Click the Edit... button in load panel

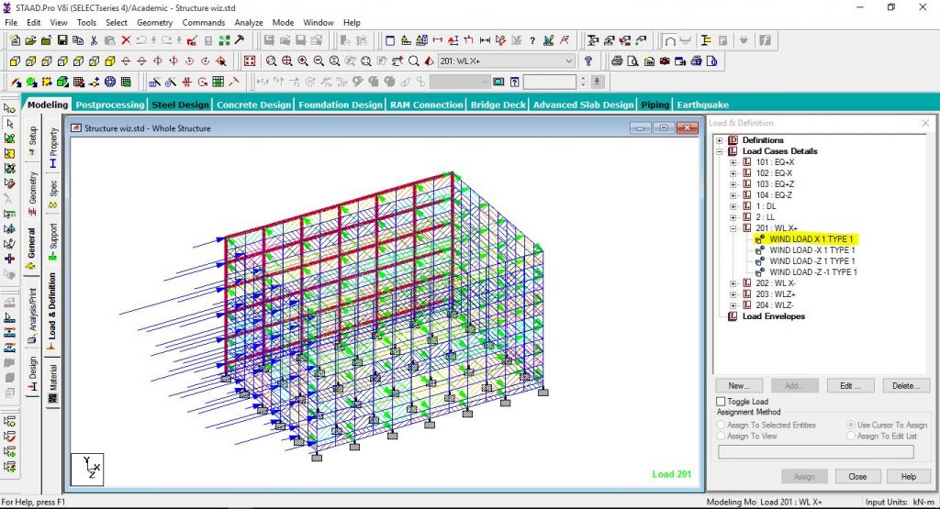click(850, 385)
